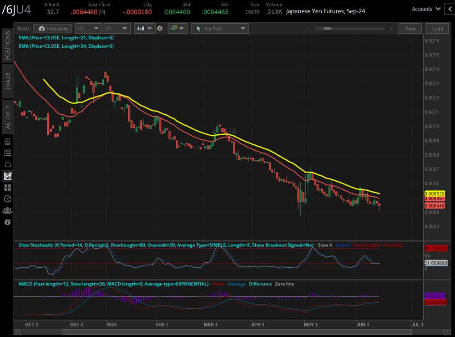Open the help question mark icon
Viewport: 455px width, 337px height.
tap(7, 222)
